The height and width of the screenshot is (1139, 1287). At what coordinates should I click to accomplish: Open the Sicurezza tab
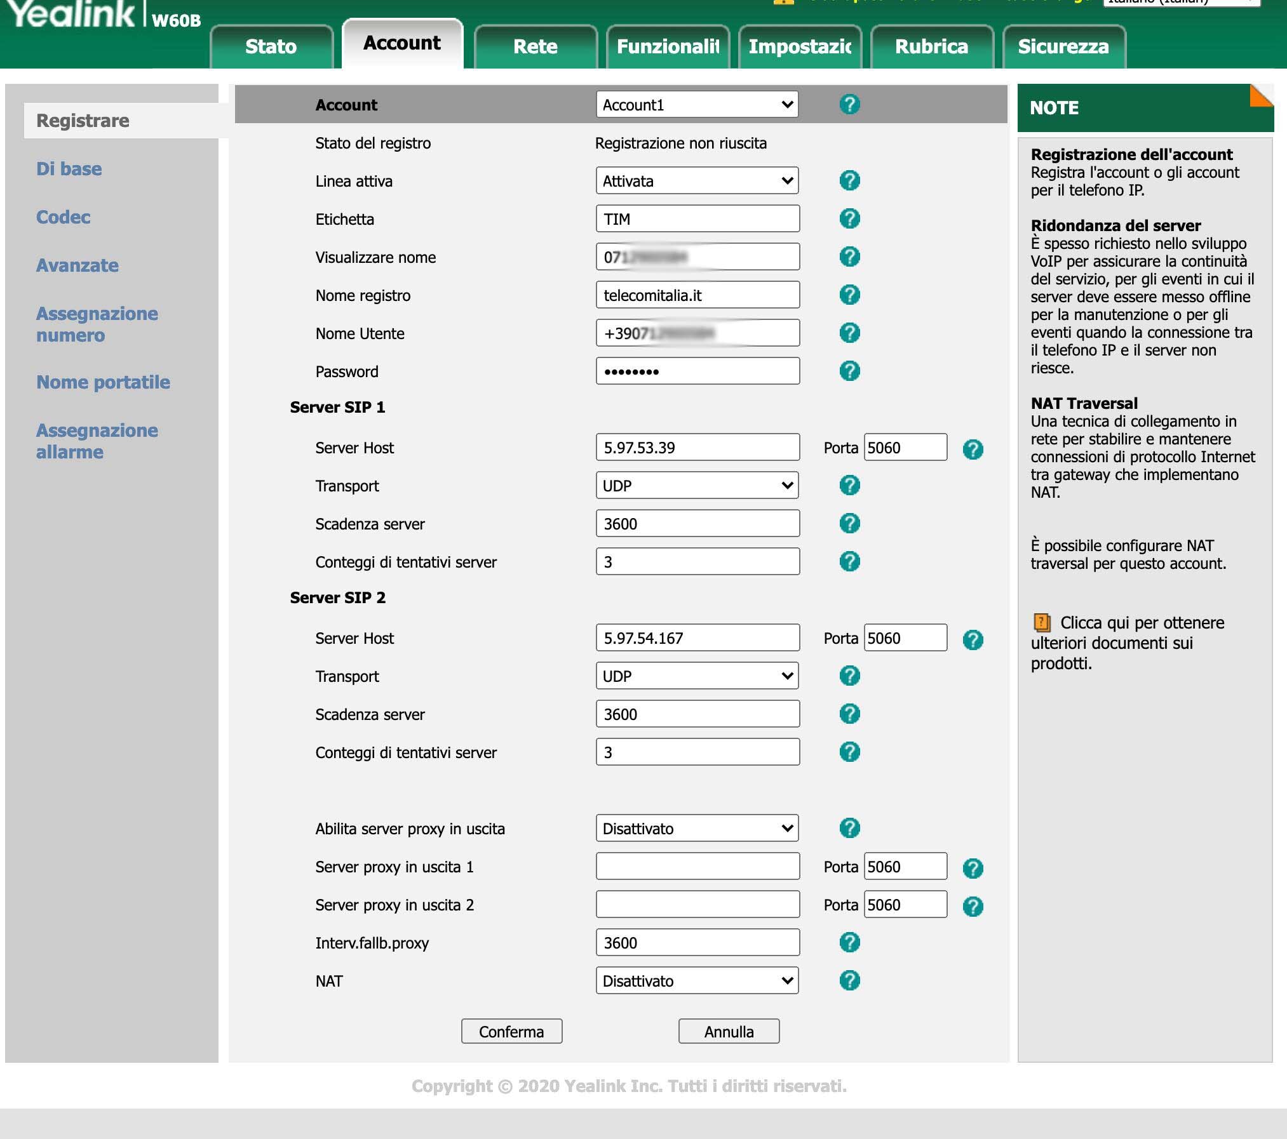pyautogui.click(x=1063, y=46)
